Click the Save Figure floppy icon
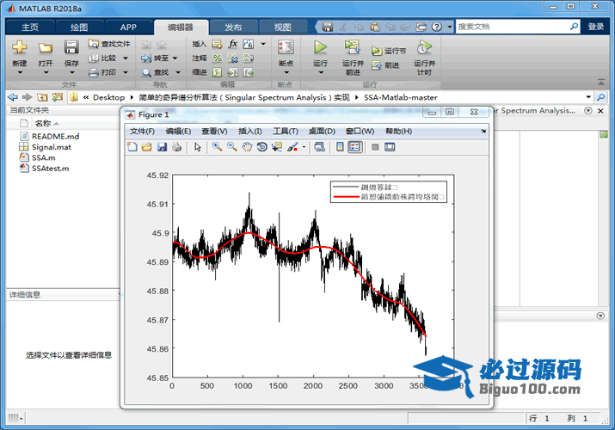The width and height of the screenshot is (615, 430). [x=162, y=147]
